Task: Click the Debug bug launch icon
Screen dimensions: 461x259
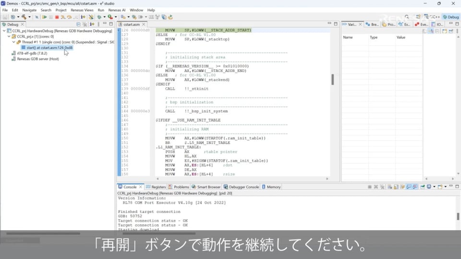Action: [x=99, y=17]
